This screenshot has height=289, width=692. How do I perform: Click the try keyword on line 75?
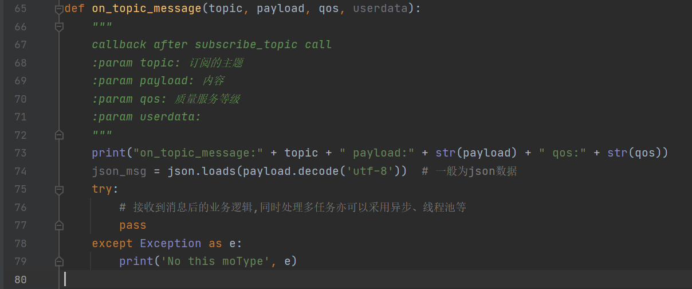tap(102, 189)
